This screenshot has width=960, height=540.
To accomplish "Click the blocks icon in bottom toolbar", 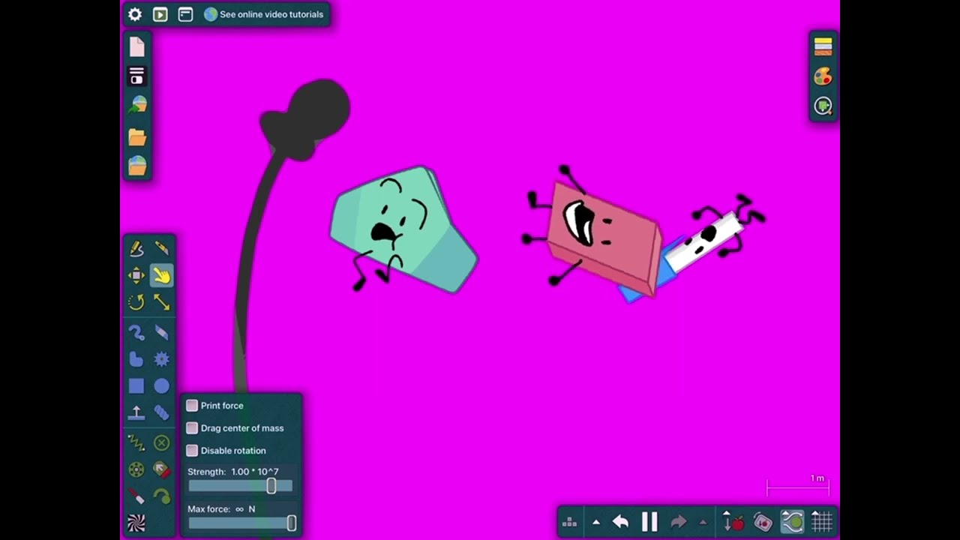I will point(570,522).
